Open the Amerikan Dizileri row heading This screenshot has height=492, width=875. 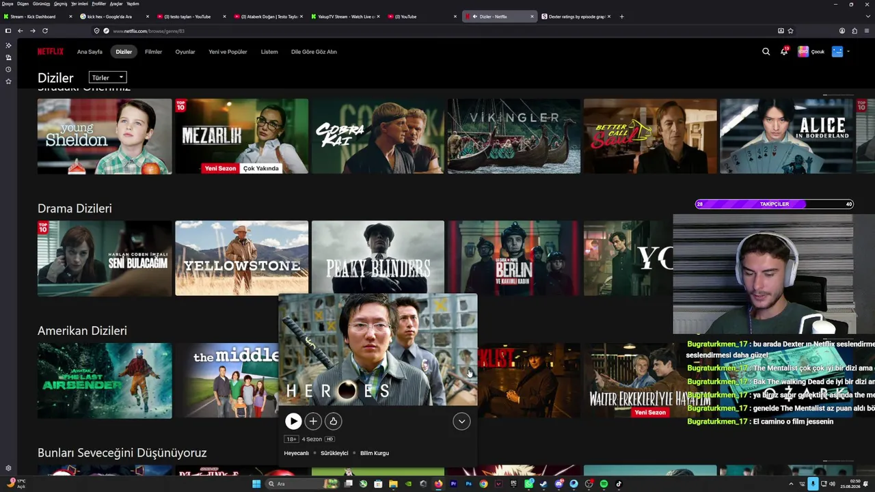pos(82,331)
